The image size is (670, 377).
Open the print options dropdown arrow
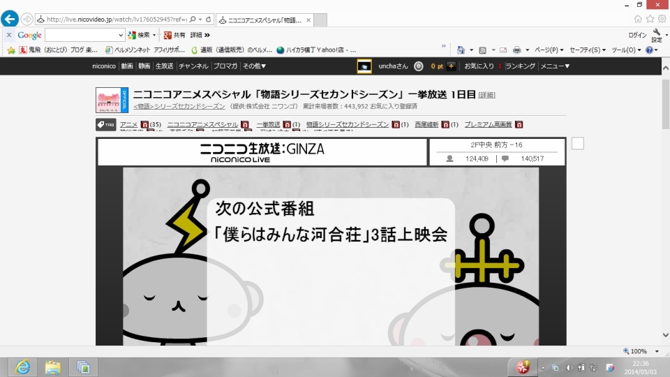tap(528, 50)
